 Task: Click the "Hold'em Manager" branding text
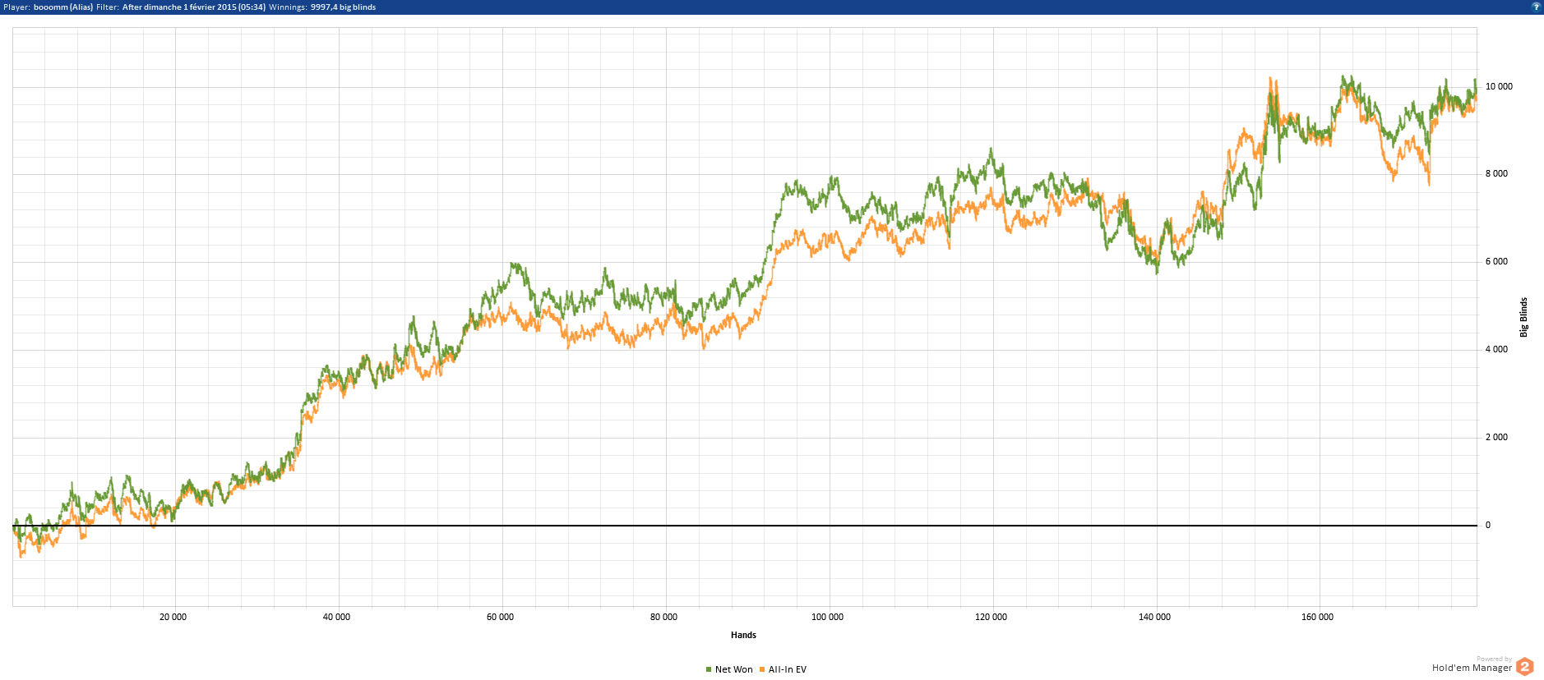(x=1472, y=669)
